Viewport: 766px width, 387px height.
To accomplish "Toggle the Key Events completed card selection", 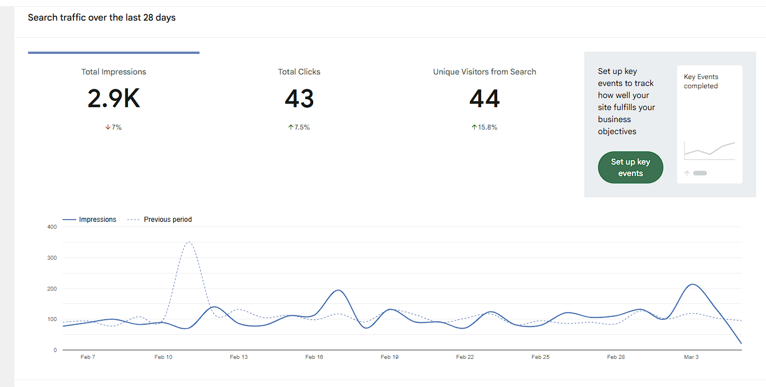I will coord(709,123).
